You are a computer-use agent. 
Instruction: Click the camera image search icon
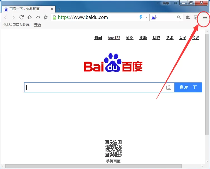click(x=169, y=87)
